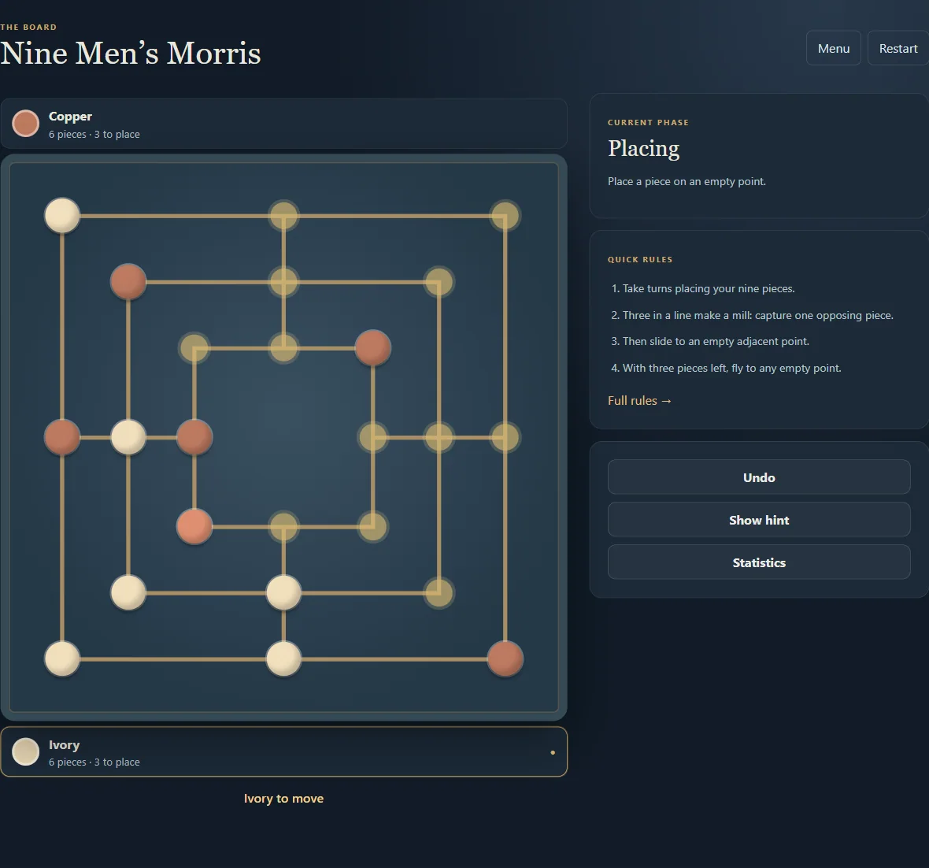Select ivory piece at middle square bottom-middle point

(x=283, y=593)
